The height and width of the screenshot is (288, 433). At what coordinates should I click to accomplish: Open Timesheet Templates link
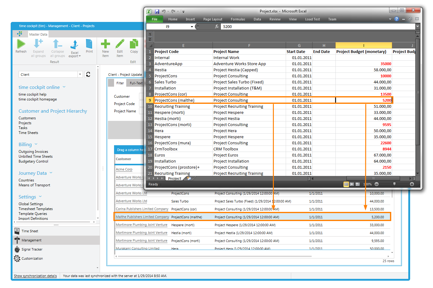click(x=36, y=209)
